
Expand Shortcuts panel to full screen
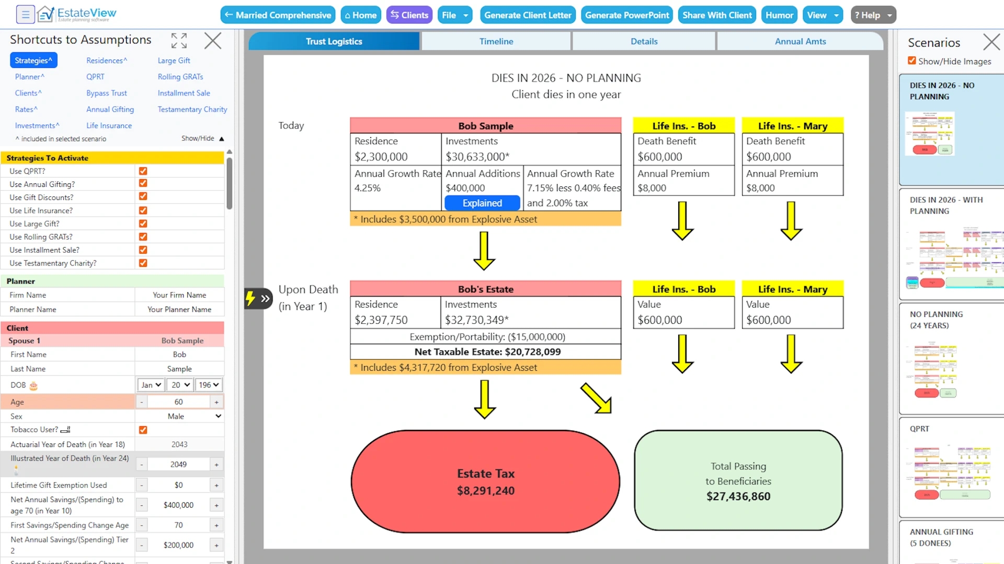pos(178,41)
